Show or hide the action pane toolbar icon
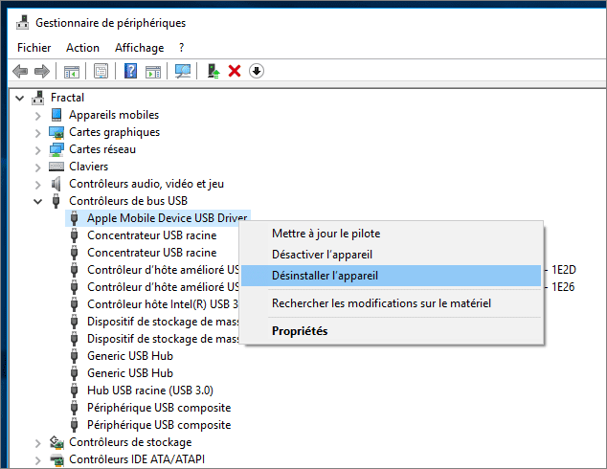This screenshot has height=469, width=607. coord(153,72)
